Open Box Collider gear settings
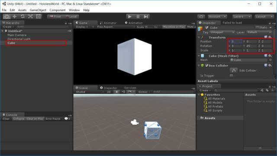 pyautogui.click(x=270, y=65)
